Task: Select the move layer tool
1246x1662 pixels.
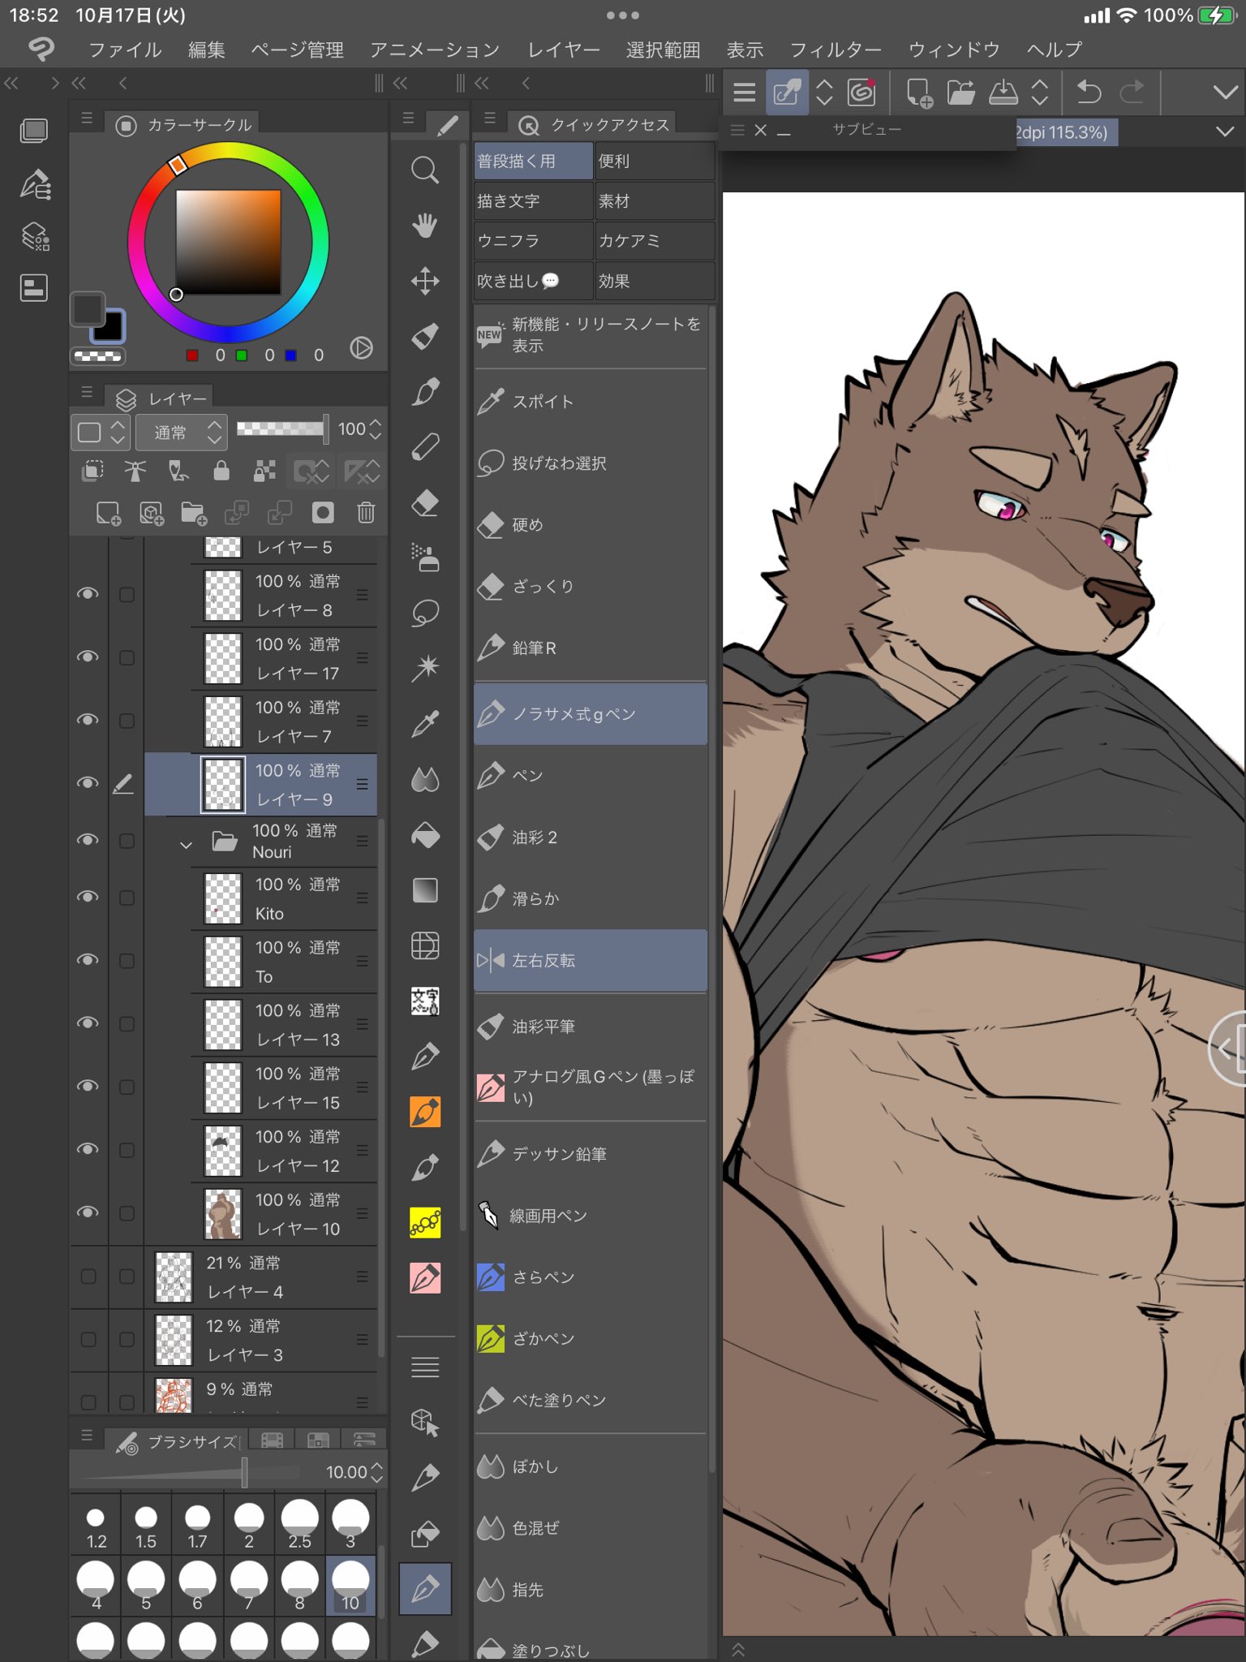Action: coord(425,281)
